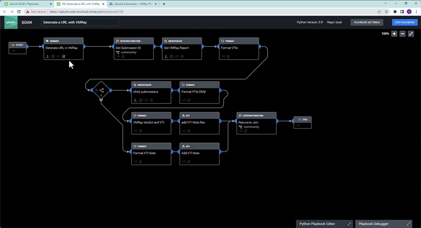Expand the Playbook Debugger panel
The image size is (421, 228).
click(x=408, y=224)
